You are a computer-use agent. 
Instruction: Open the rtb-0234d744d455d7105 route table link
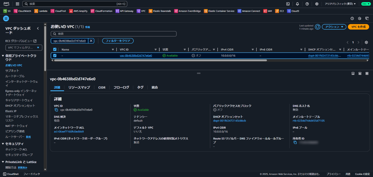point(309,121)
